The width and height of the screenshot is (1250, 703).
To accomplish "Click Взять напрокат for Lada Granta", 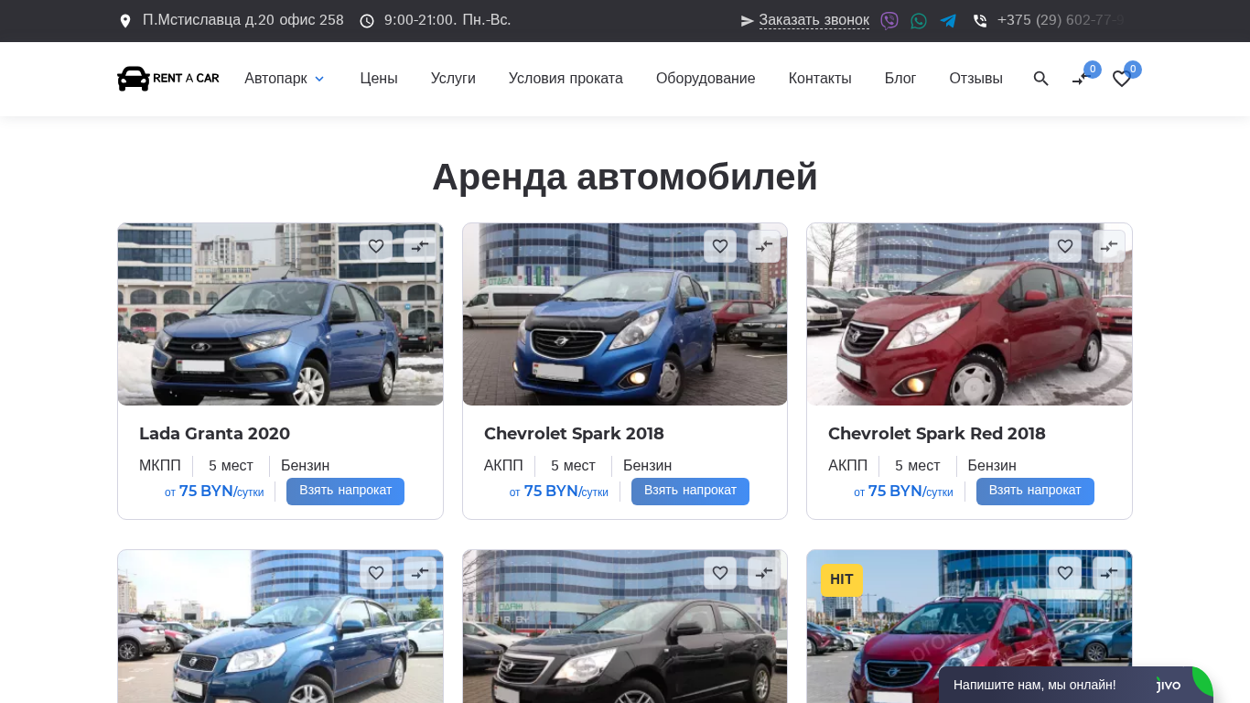I will (345, 492).
